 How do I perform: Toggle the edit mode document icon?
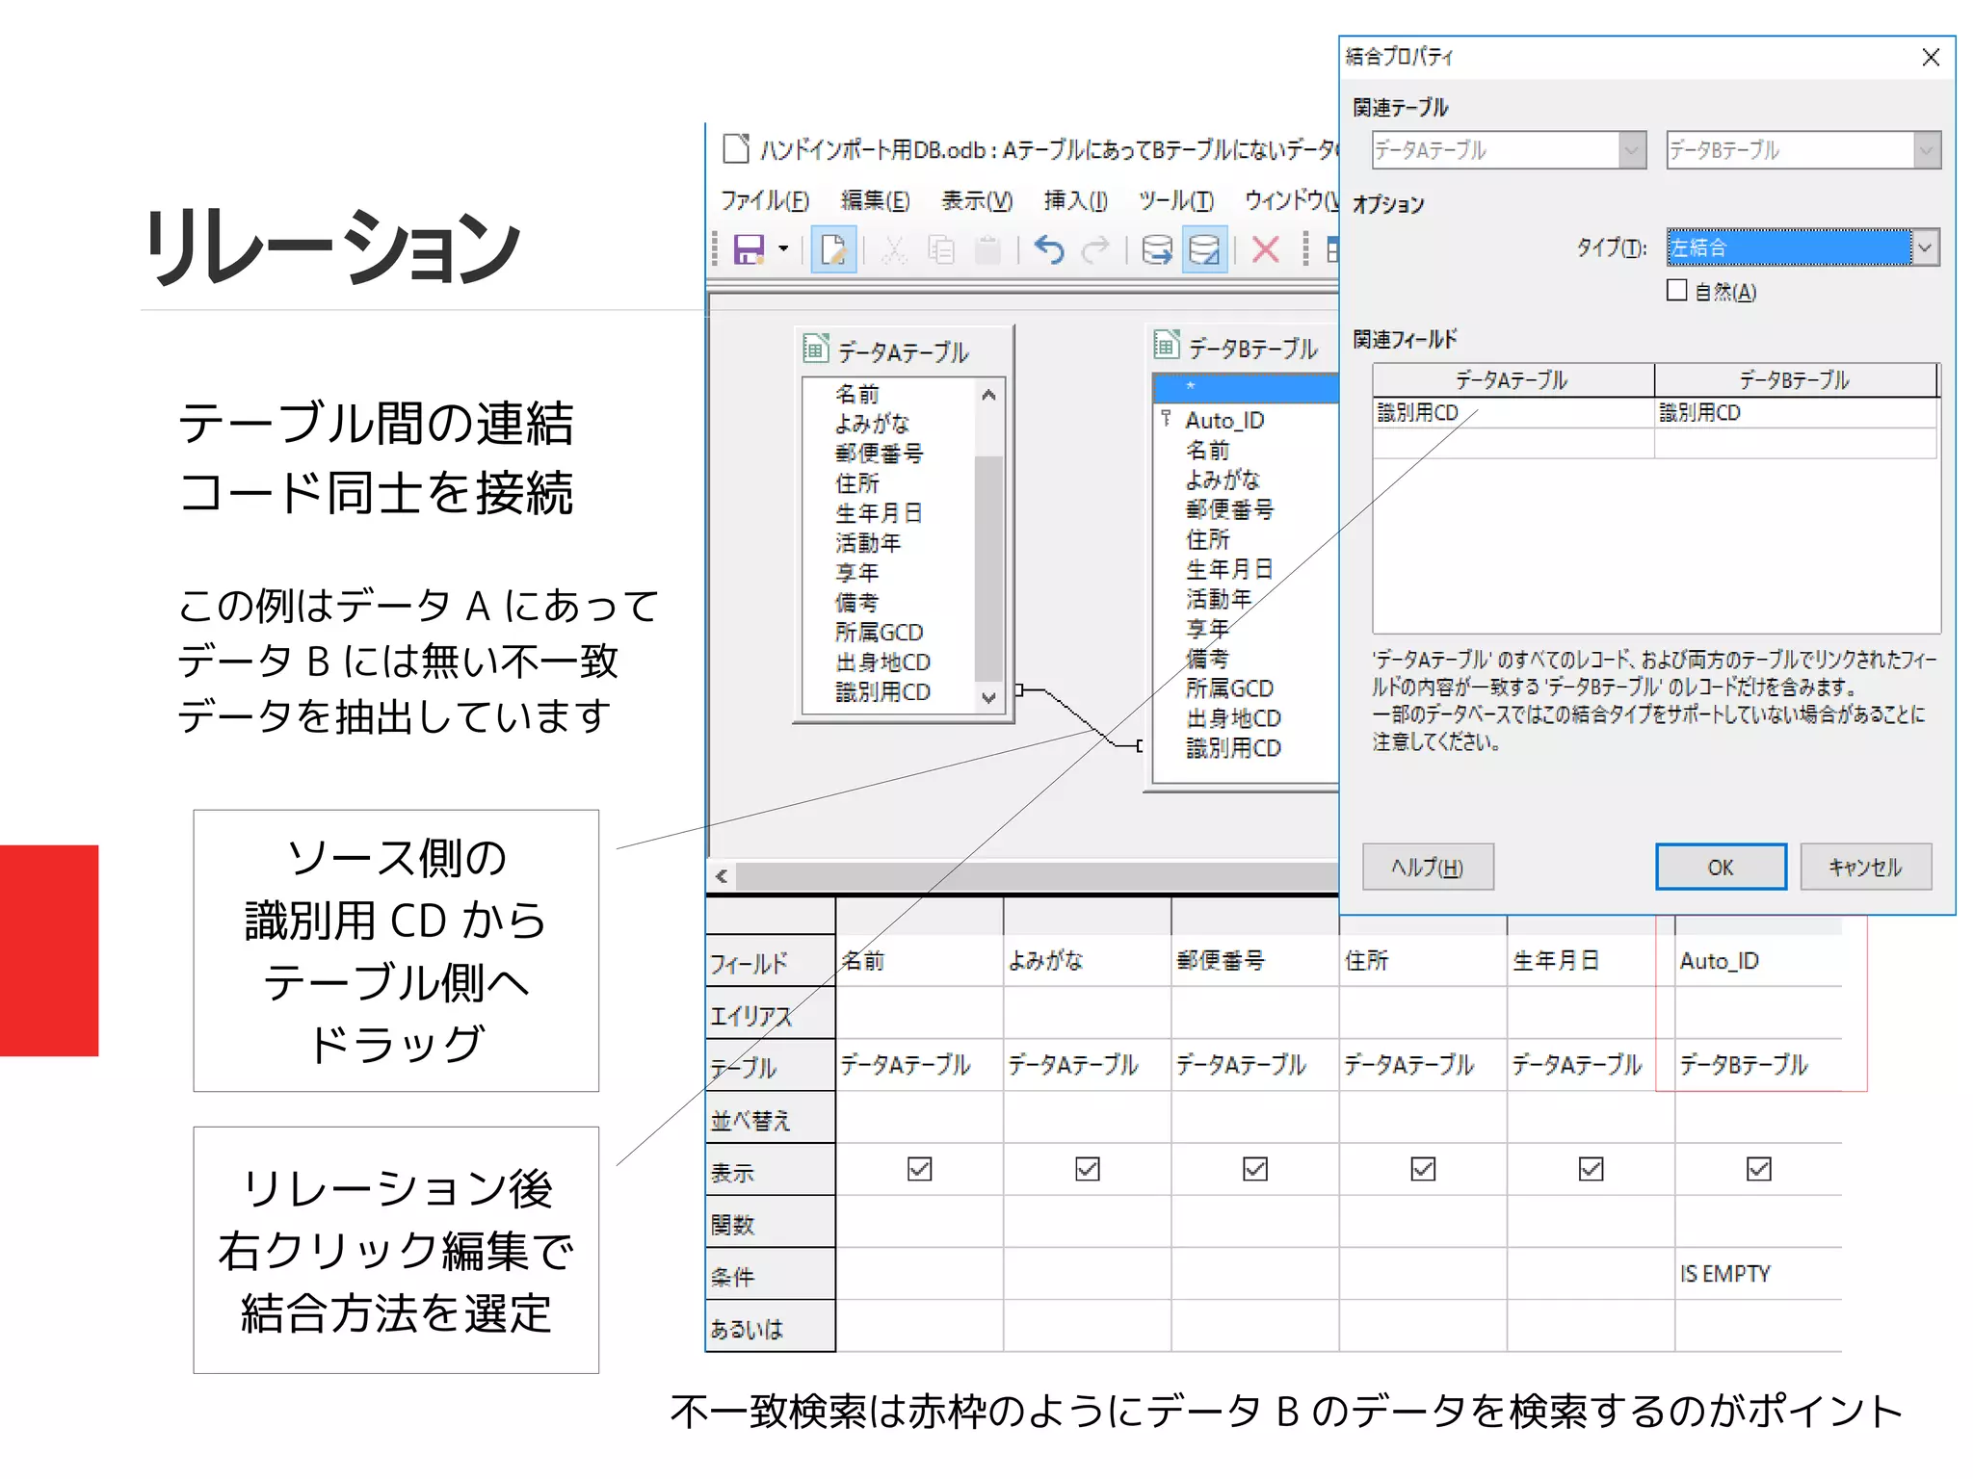pos(833,250)
